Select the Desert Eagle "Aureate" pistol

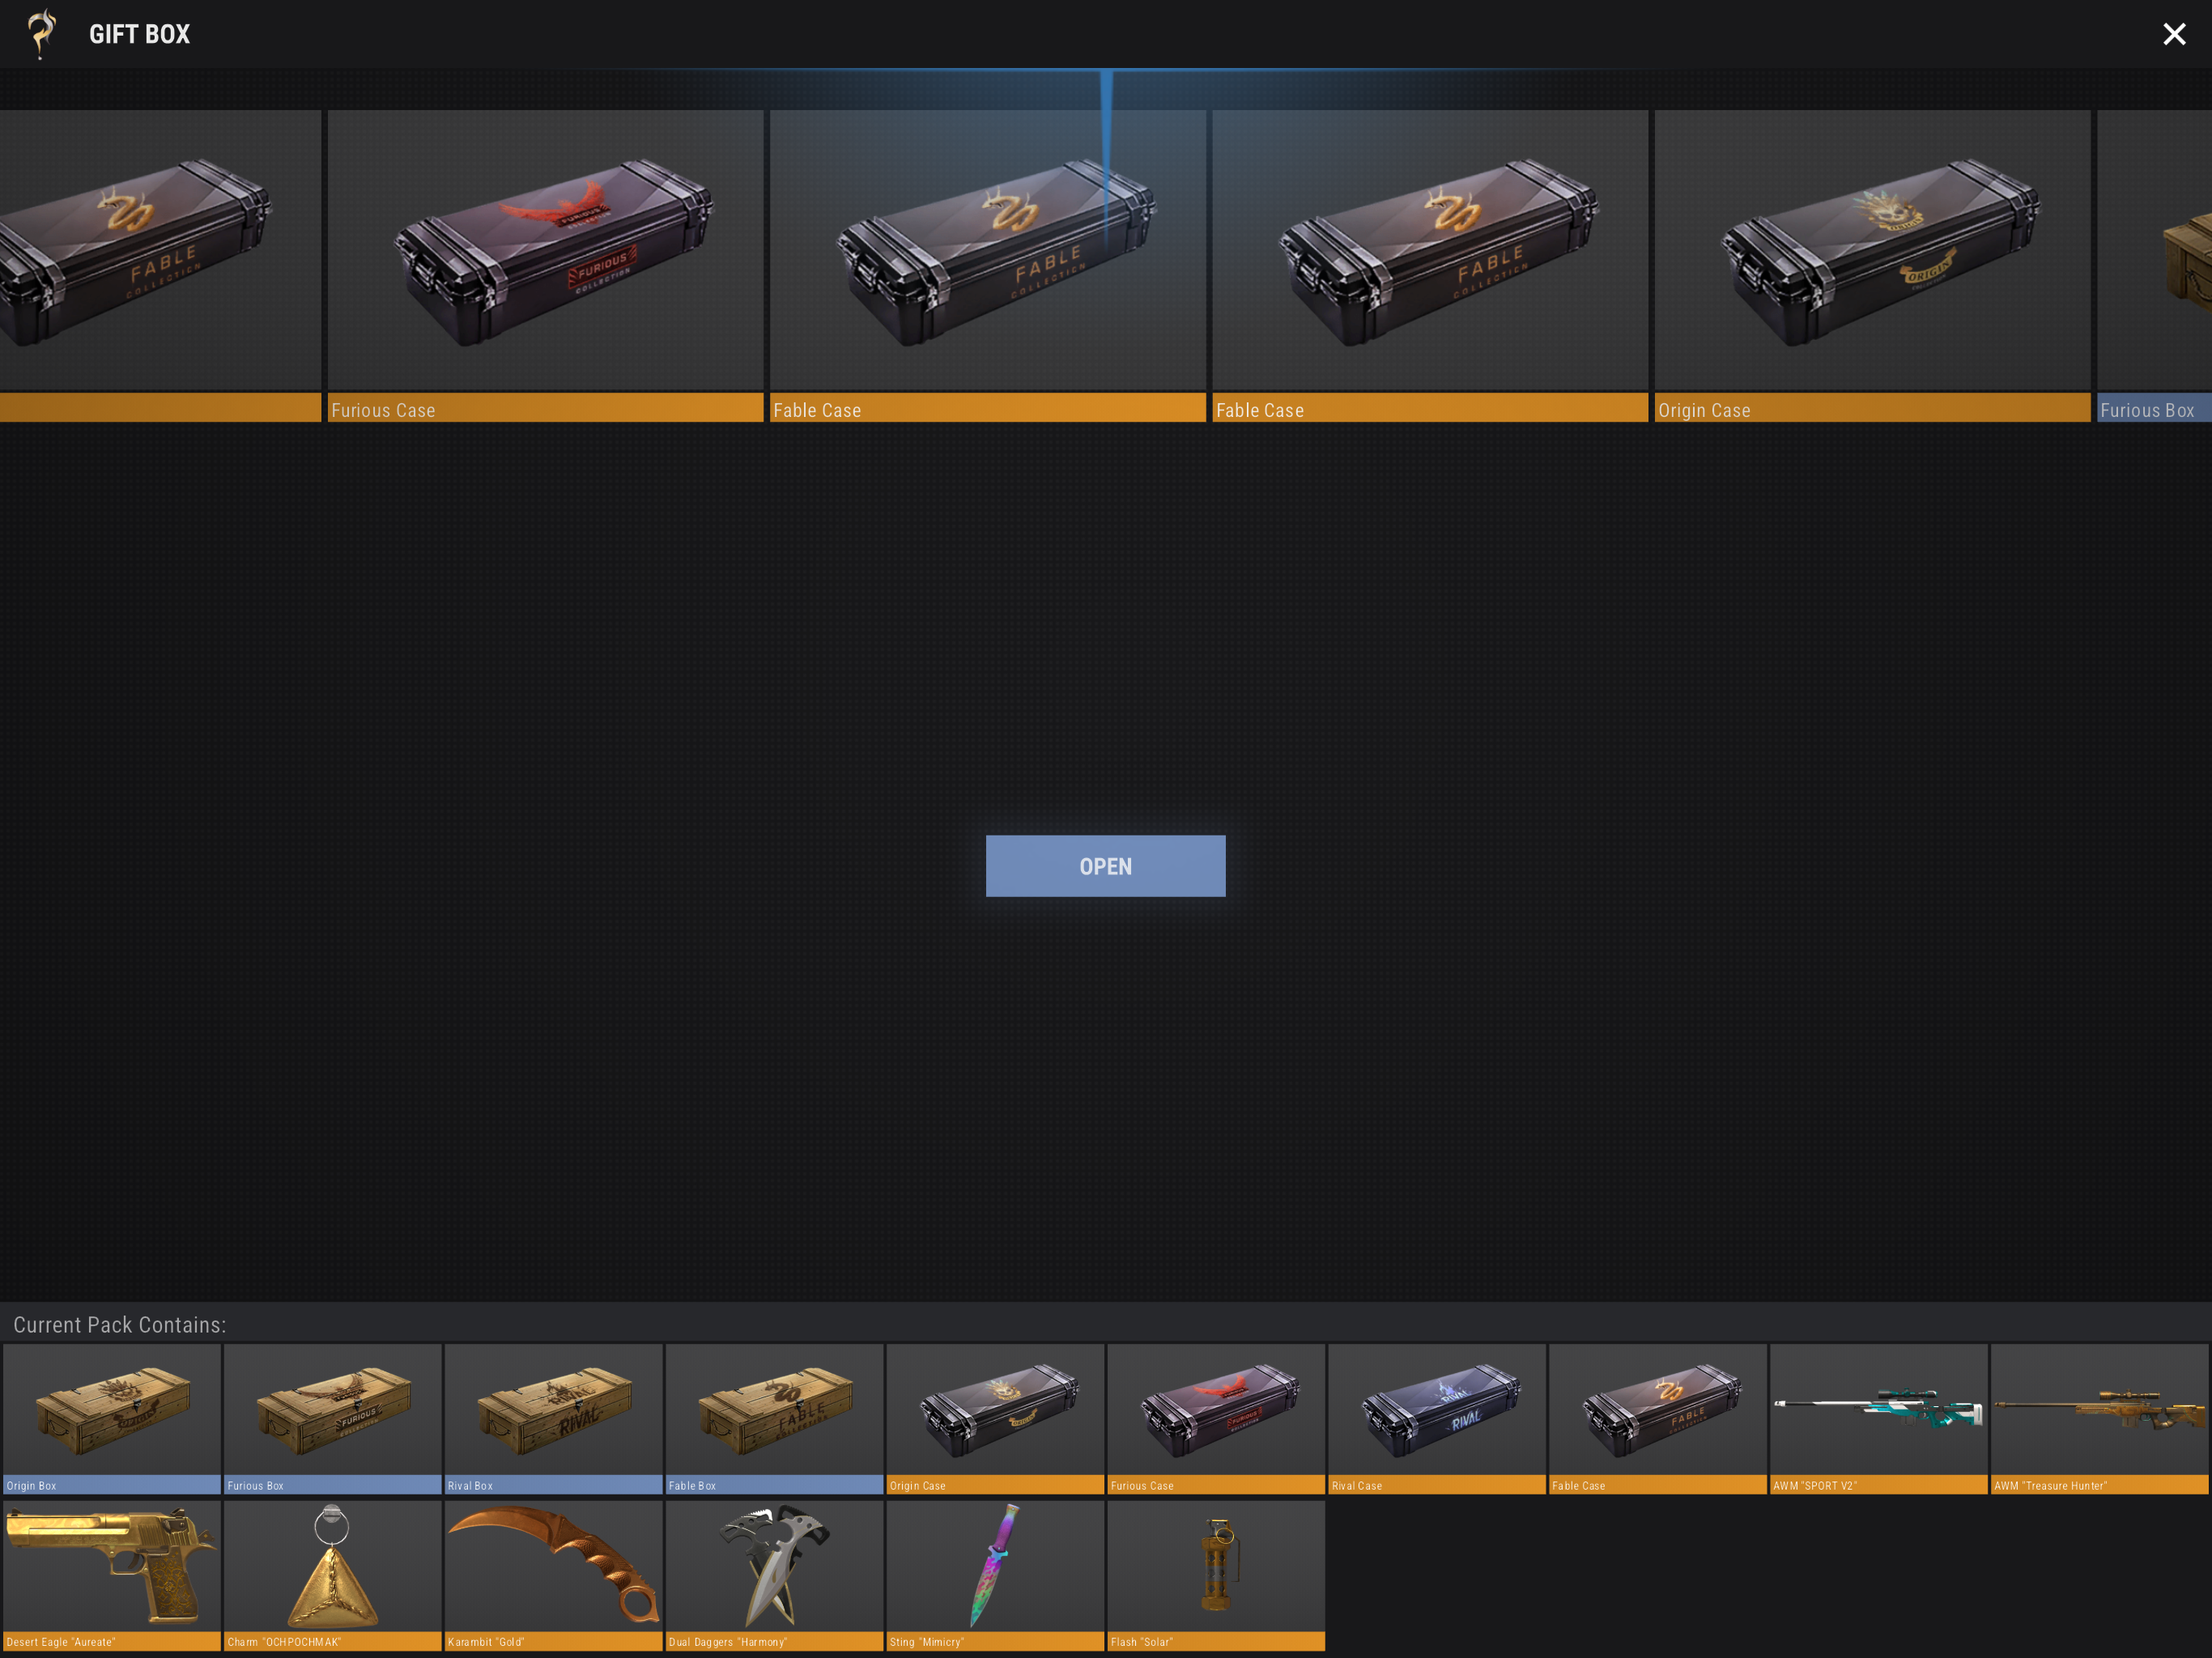click(x=111, y=1573)
